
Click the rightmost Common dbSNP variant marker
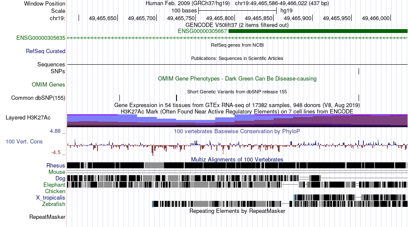(359, 98)
